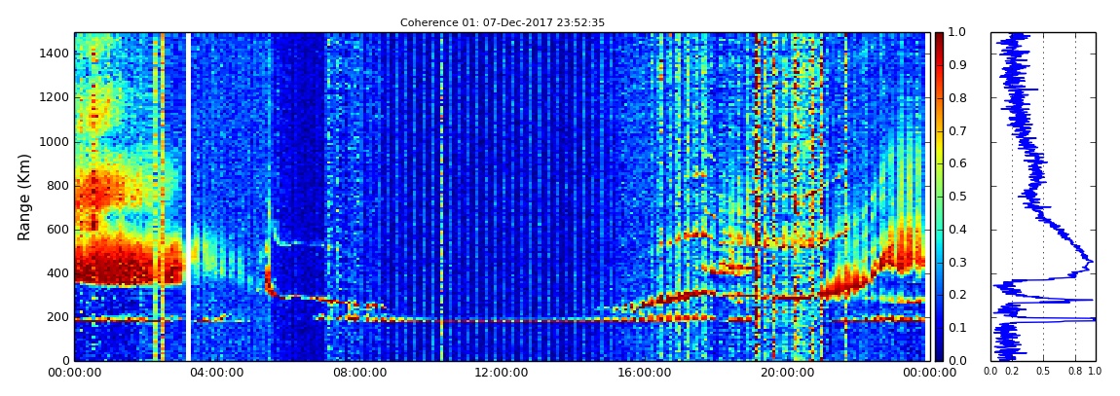
Task: Click the profile plot 0.2 x-axis label
Action: 1012,372
